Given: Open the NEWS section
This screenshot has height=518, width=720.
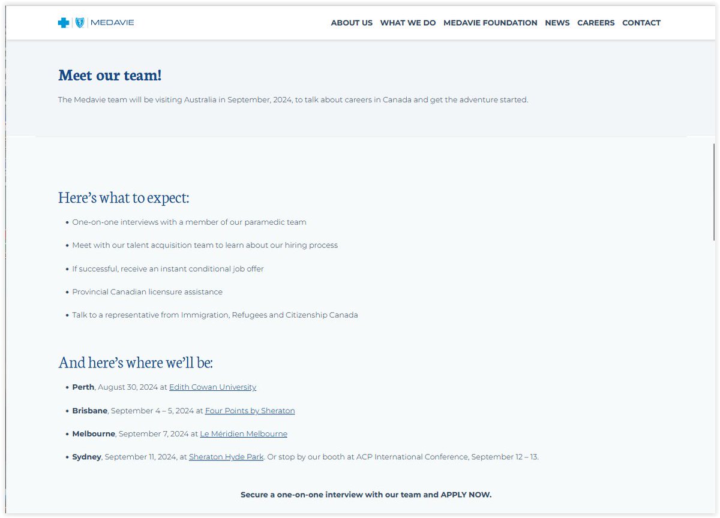Looking at the screenshot, I should (557, 23).
